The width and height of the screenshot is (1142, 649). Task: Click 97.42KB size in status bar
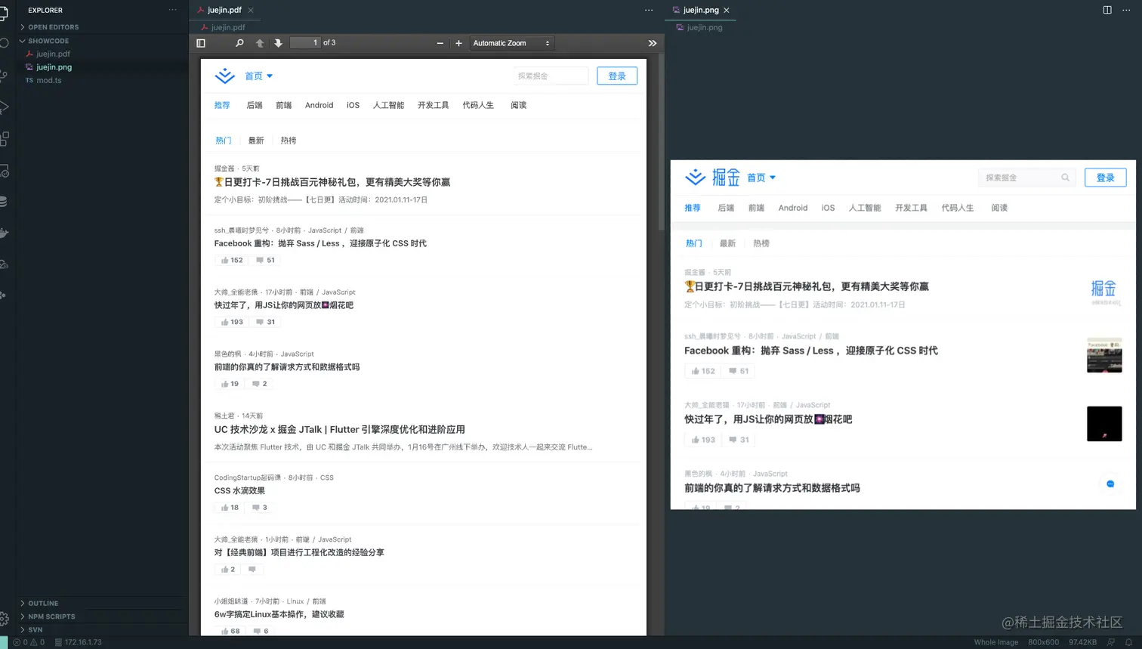[1082, 642]
